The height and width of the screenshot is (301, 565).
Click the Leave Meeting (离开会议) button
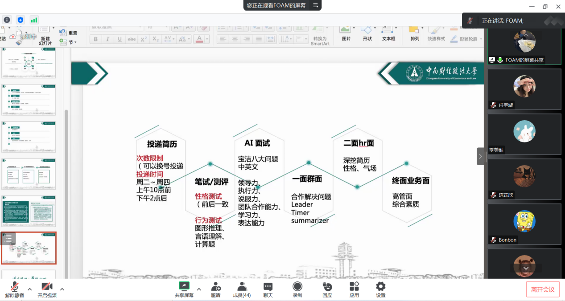click(543, 289)
